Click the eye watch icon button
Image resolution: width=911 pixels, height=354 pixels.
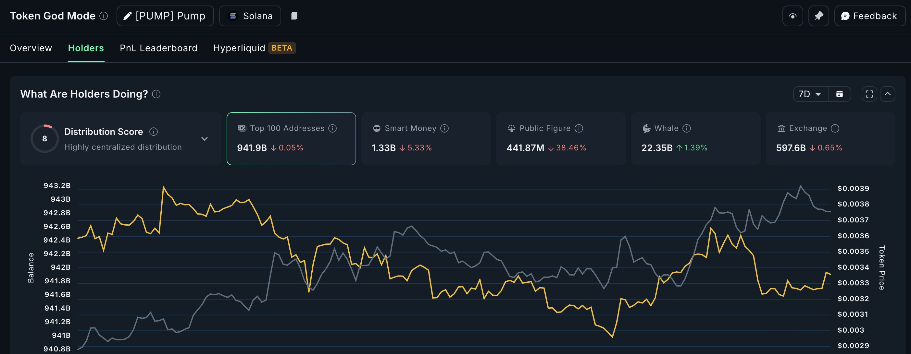[x=792, y=16]
